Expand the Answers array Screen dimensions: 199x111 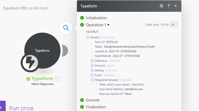click(92, 65)
